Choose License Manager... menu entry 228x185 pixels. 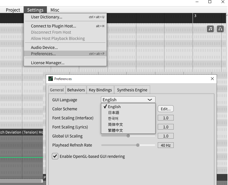coord(65,63)
